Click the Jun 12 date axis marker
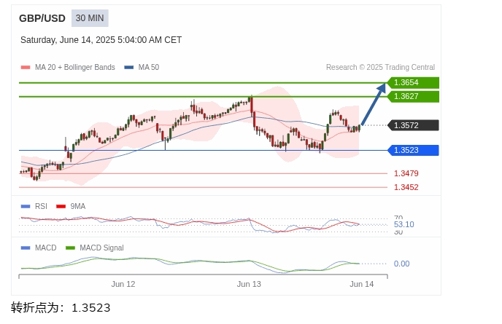This screenshot has height=324, width=502. pos(123,284)
